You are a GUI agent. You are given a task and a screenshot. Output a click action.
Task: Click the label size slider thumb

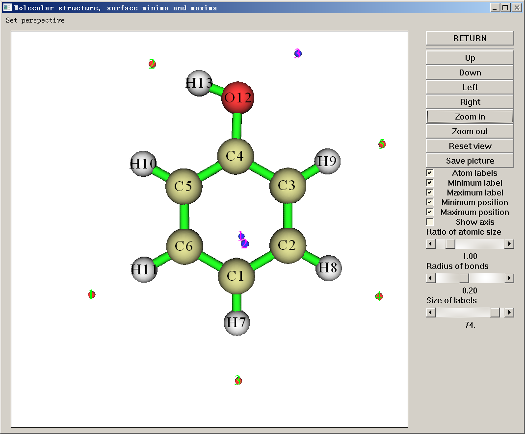[495, 313]
